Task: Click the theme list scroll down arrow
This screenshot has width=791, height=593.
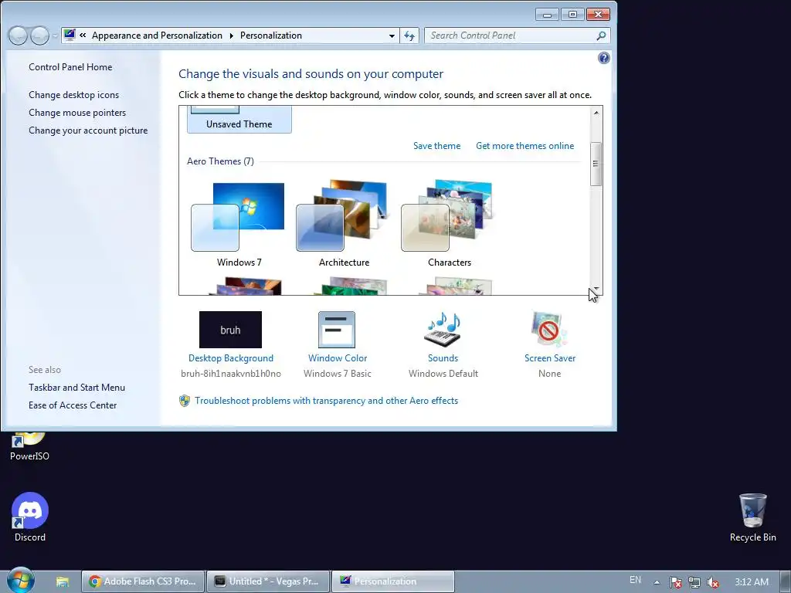Action: (x=596, y=289)
